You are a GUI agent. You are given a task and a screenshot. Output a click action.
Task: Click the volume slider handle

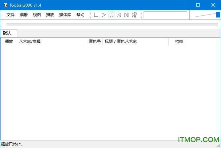(x=218, y=15)
